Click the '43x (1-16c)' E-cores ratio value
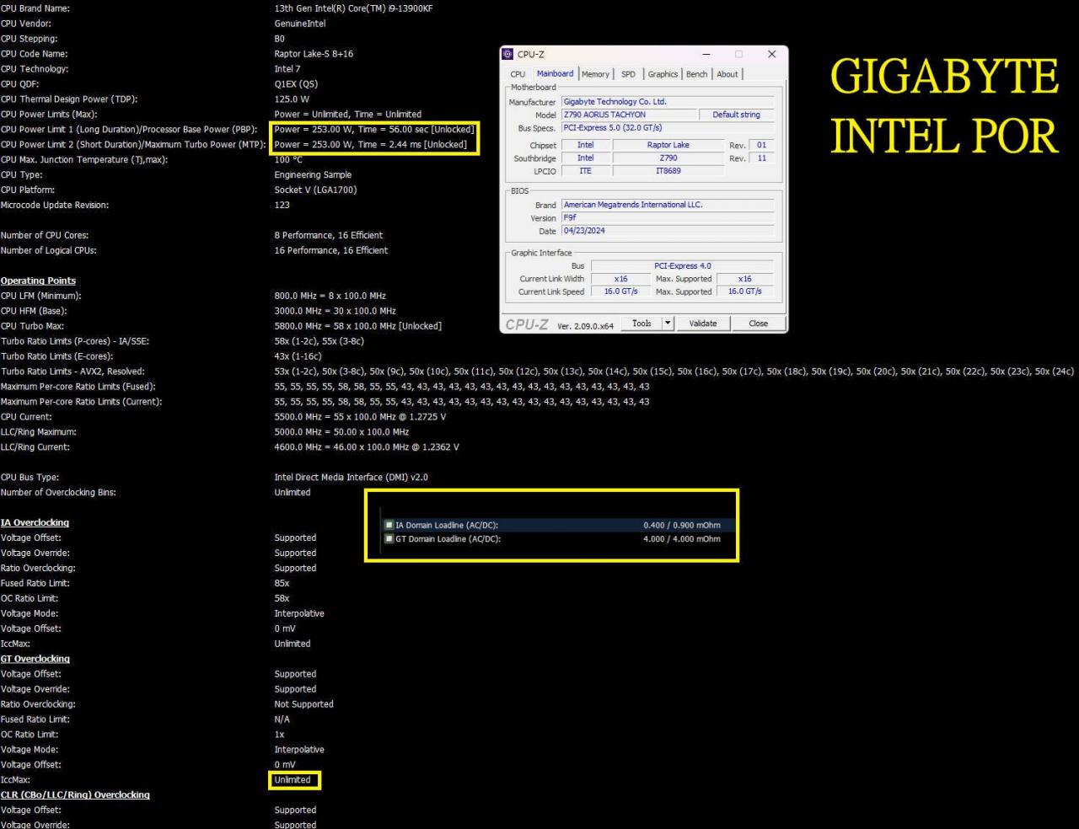Viewport: 1079px width, 829px height. (298, 356)
